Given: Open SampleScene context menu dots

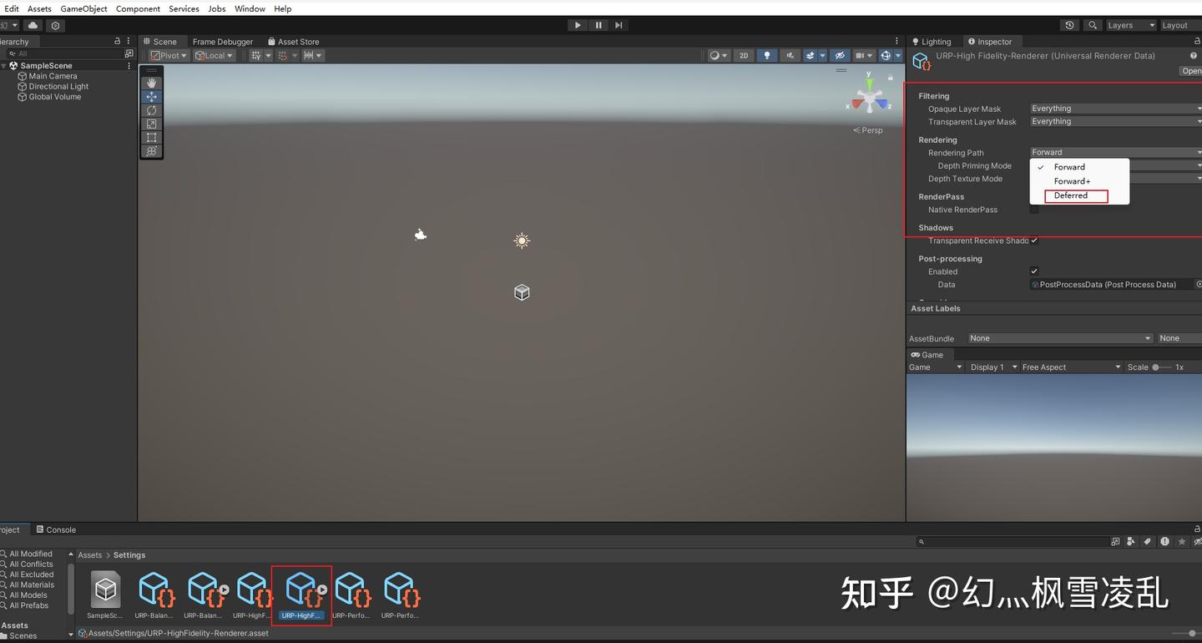Looking at the screenshot, I should pos(129,65).
